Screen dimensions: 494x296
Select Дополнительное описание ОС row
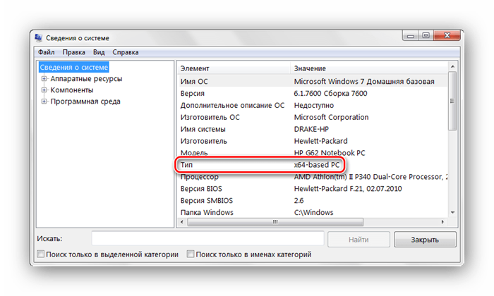313,106
